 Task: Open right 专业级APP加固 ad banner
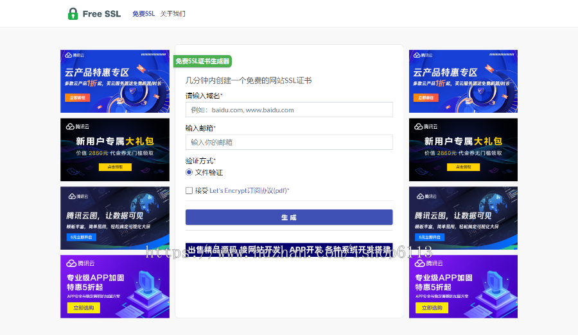click(x=463, y=286)
